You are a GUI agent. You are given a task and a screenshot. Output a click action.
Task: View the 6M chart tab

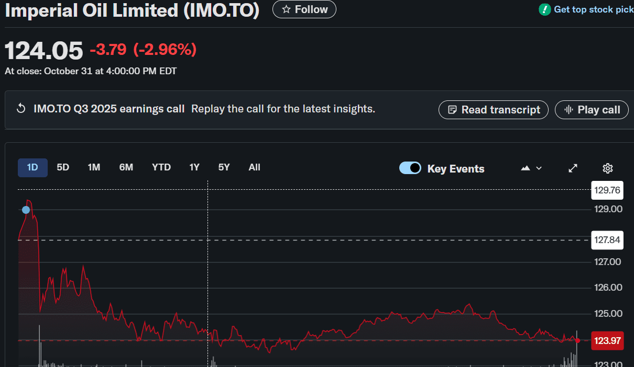click(126, 167)
